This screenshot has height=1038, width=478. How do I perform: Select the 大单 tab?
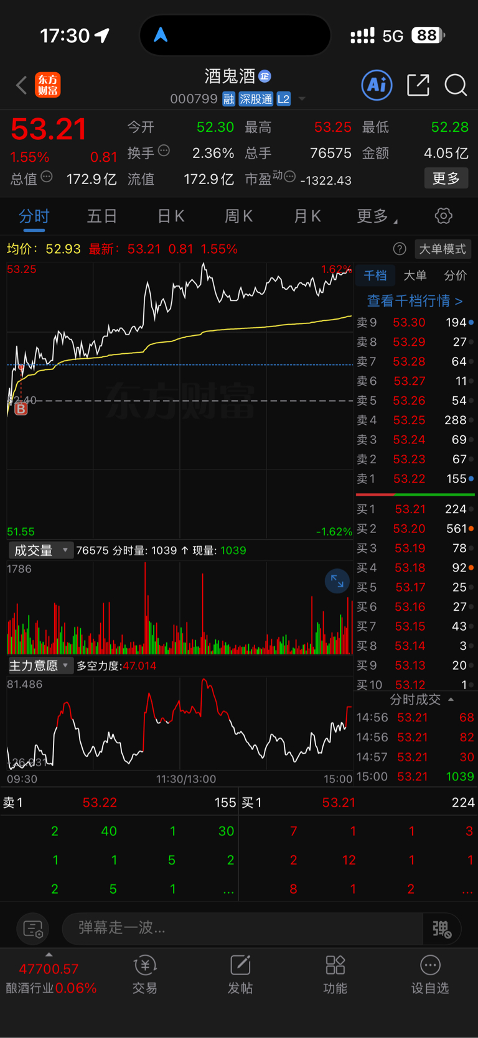(415, 276)
